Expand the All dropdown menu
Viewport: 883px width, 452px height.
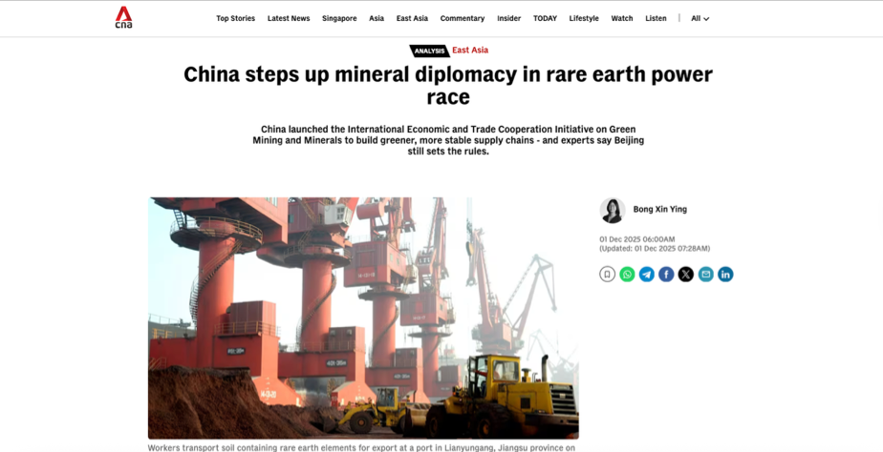(x=700, y=18)
